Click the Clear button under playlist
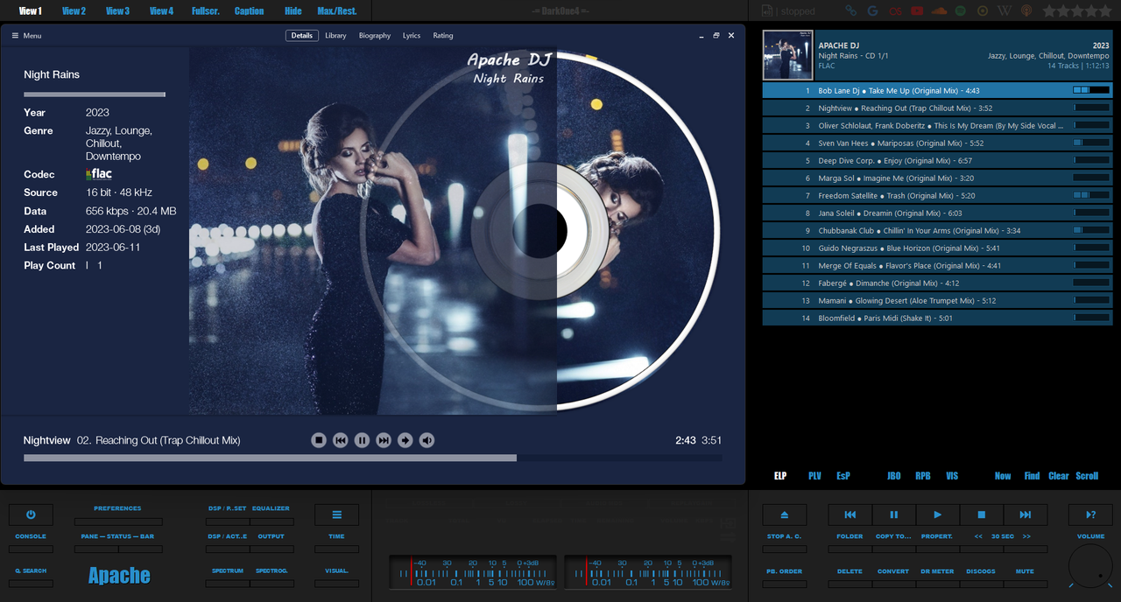The height and width of the screenshot is (602, 1121). click(1059, 476)
